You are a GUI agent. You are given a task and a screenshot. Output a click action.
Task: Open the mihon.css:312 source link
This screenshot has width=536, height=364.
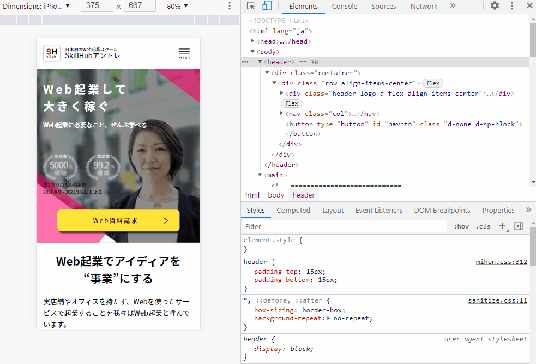502,262
